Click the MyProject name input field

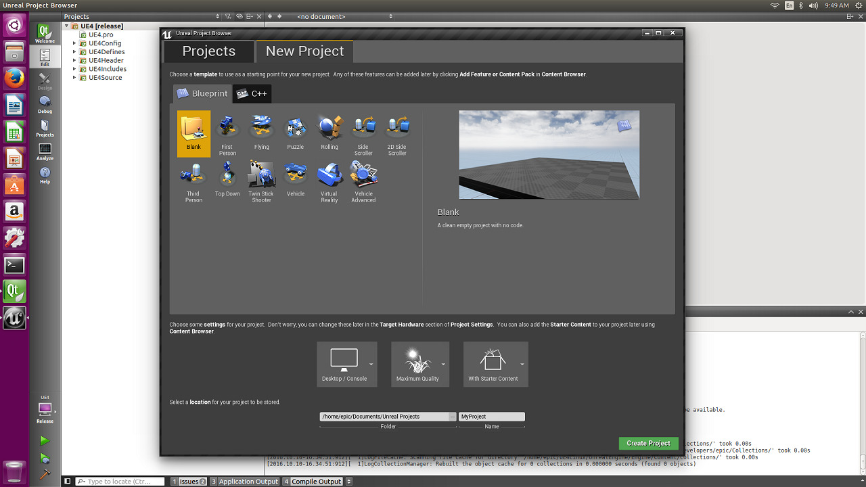point(491,417)
